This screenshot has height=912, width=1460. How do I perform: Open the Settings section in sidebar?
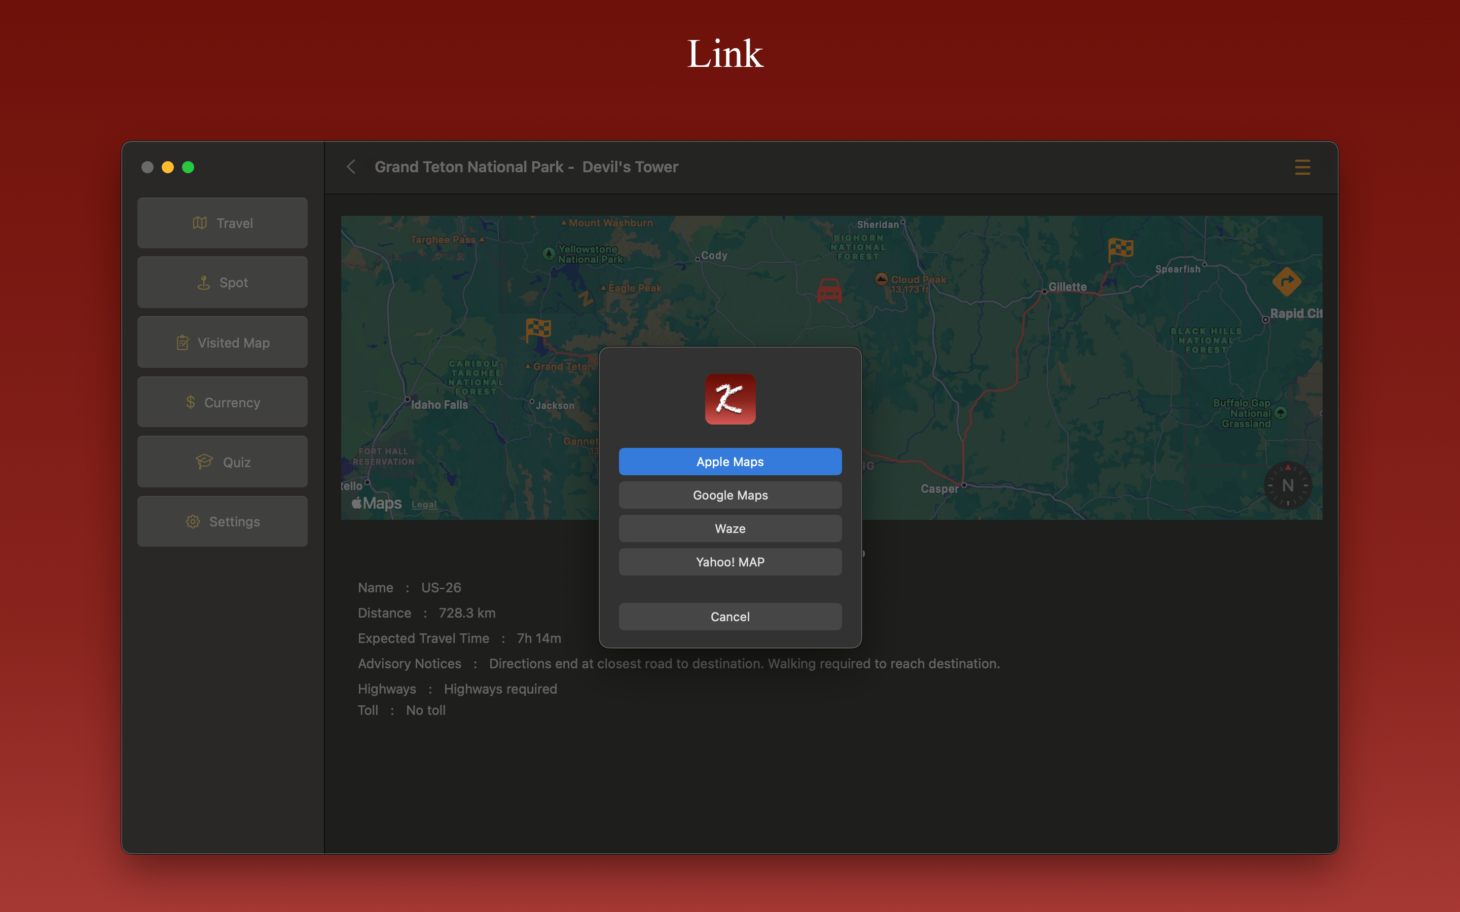(x=222, y=522)
